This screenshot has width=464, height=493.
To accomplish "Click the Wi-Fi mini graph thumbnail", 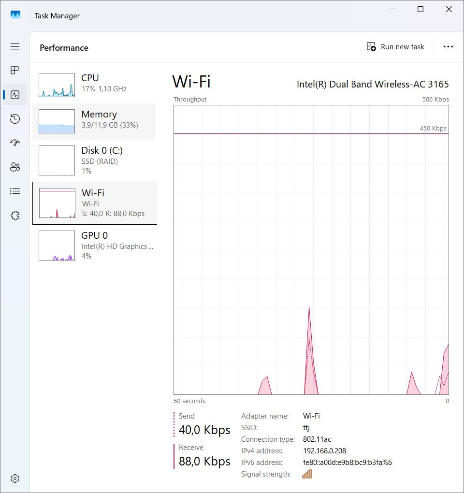I will coord(57,203).
